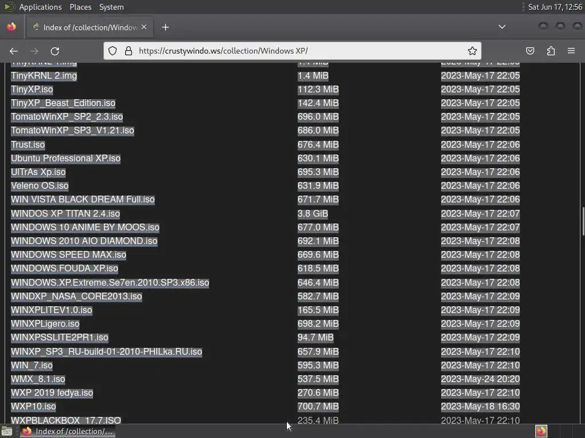The height and width of the screenshot is (438, 585).
Task: Download WINXPLITEV1.0.iso
Action: pyautogui.click(x=51, y=310)
